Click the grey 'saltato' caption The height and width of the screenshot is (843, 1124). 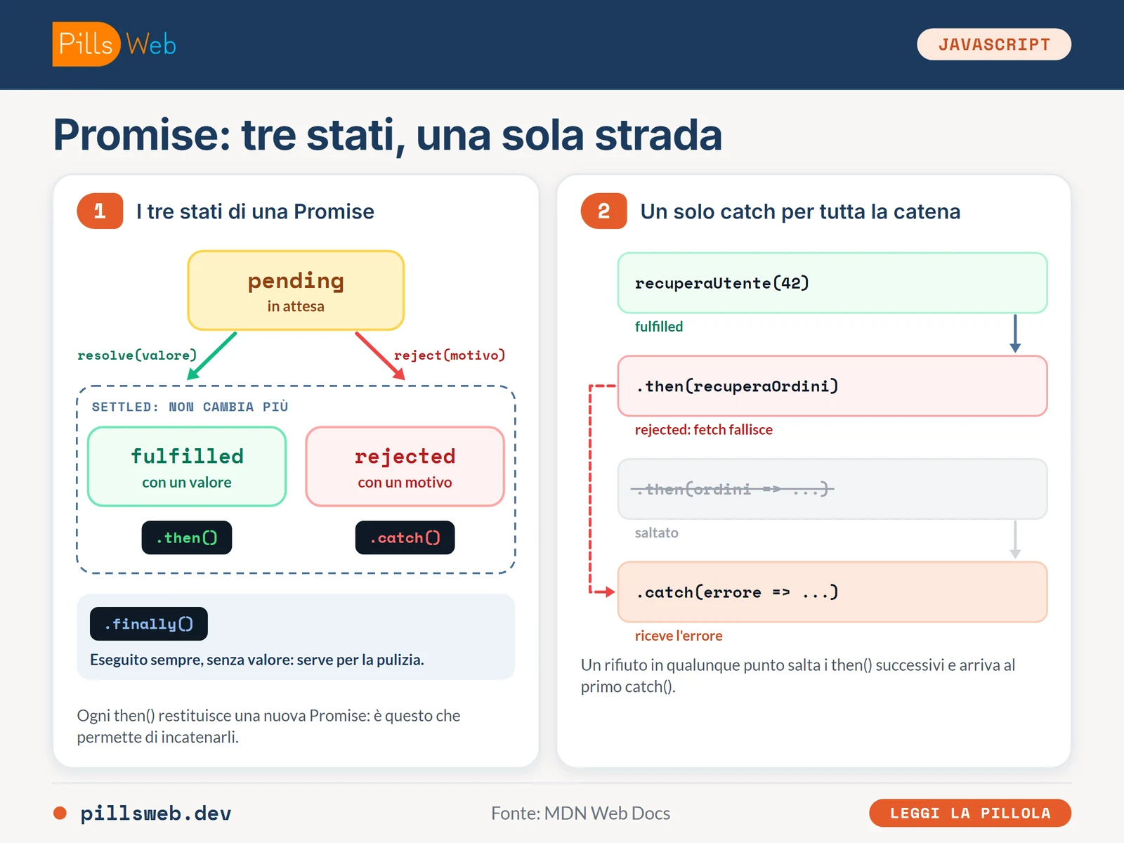click(x=657, y=532)
